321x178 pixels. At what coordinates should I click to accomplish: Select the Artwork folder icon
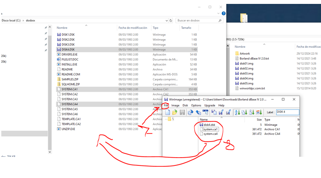tap(237, 54)
